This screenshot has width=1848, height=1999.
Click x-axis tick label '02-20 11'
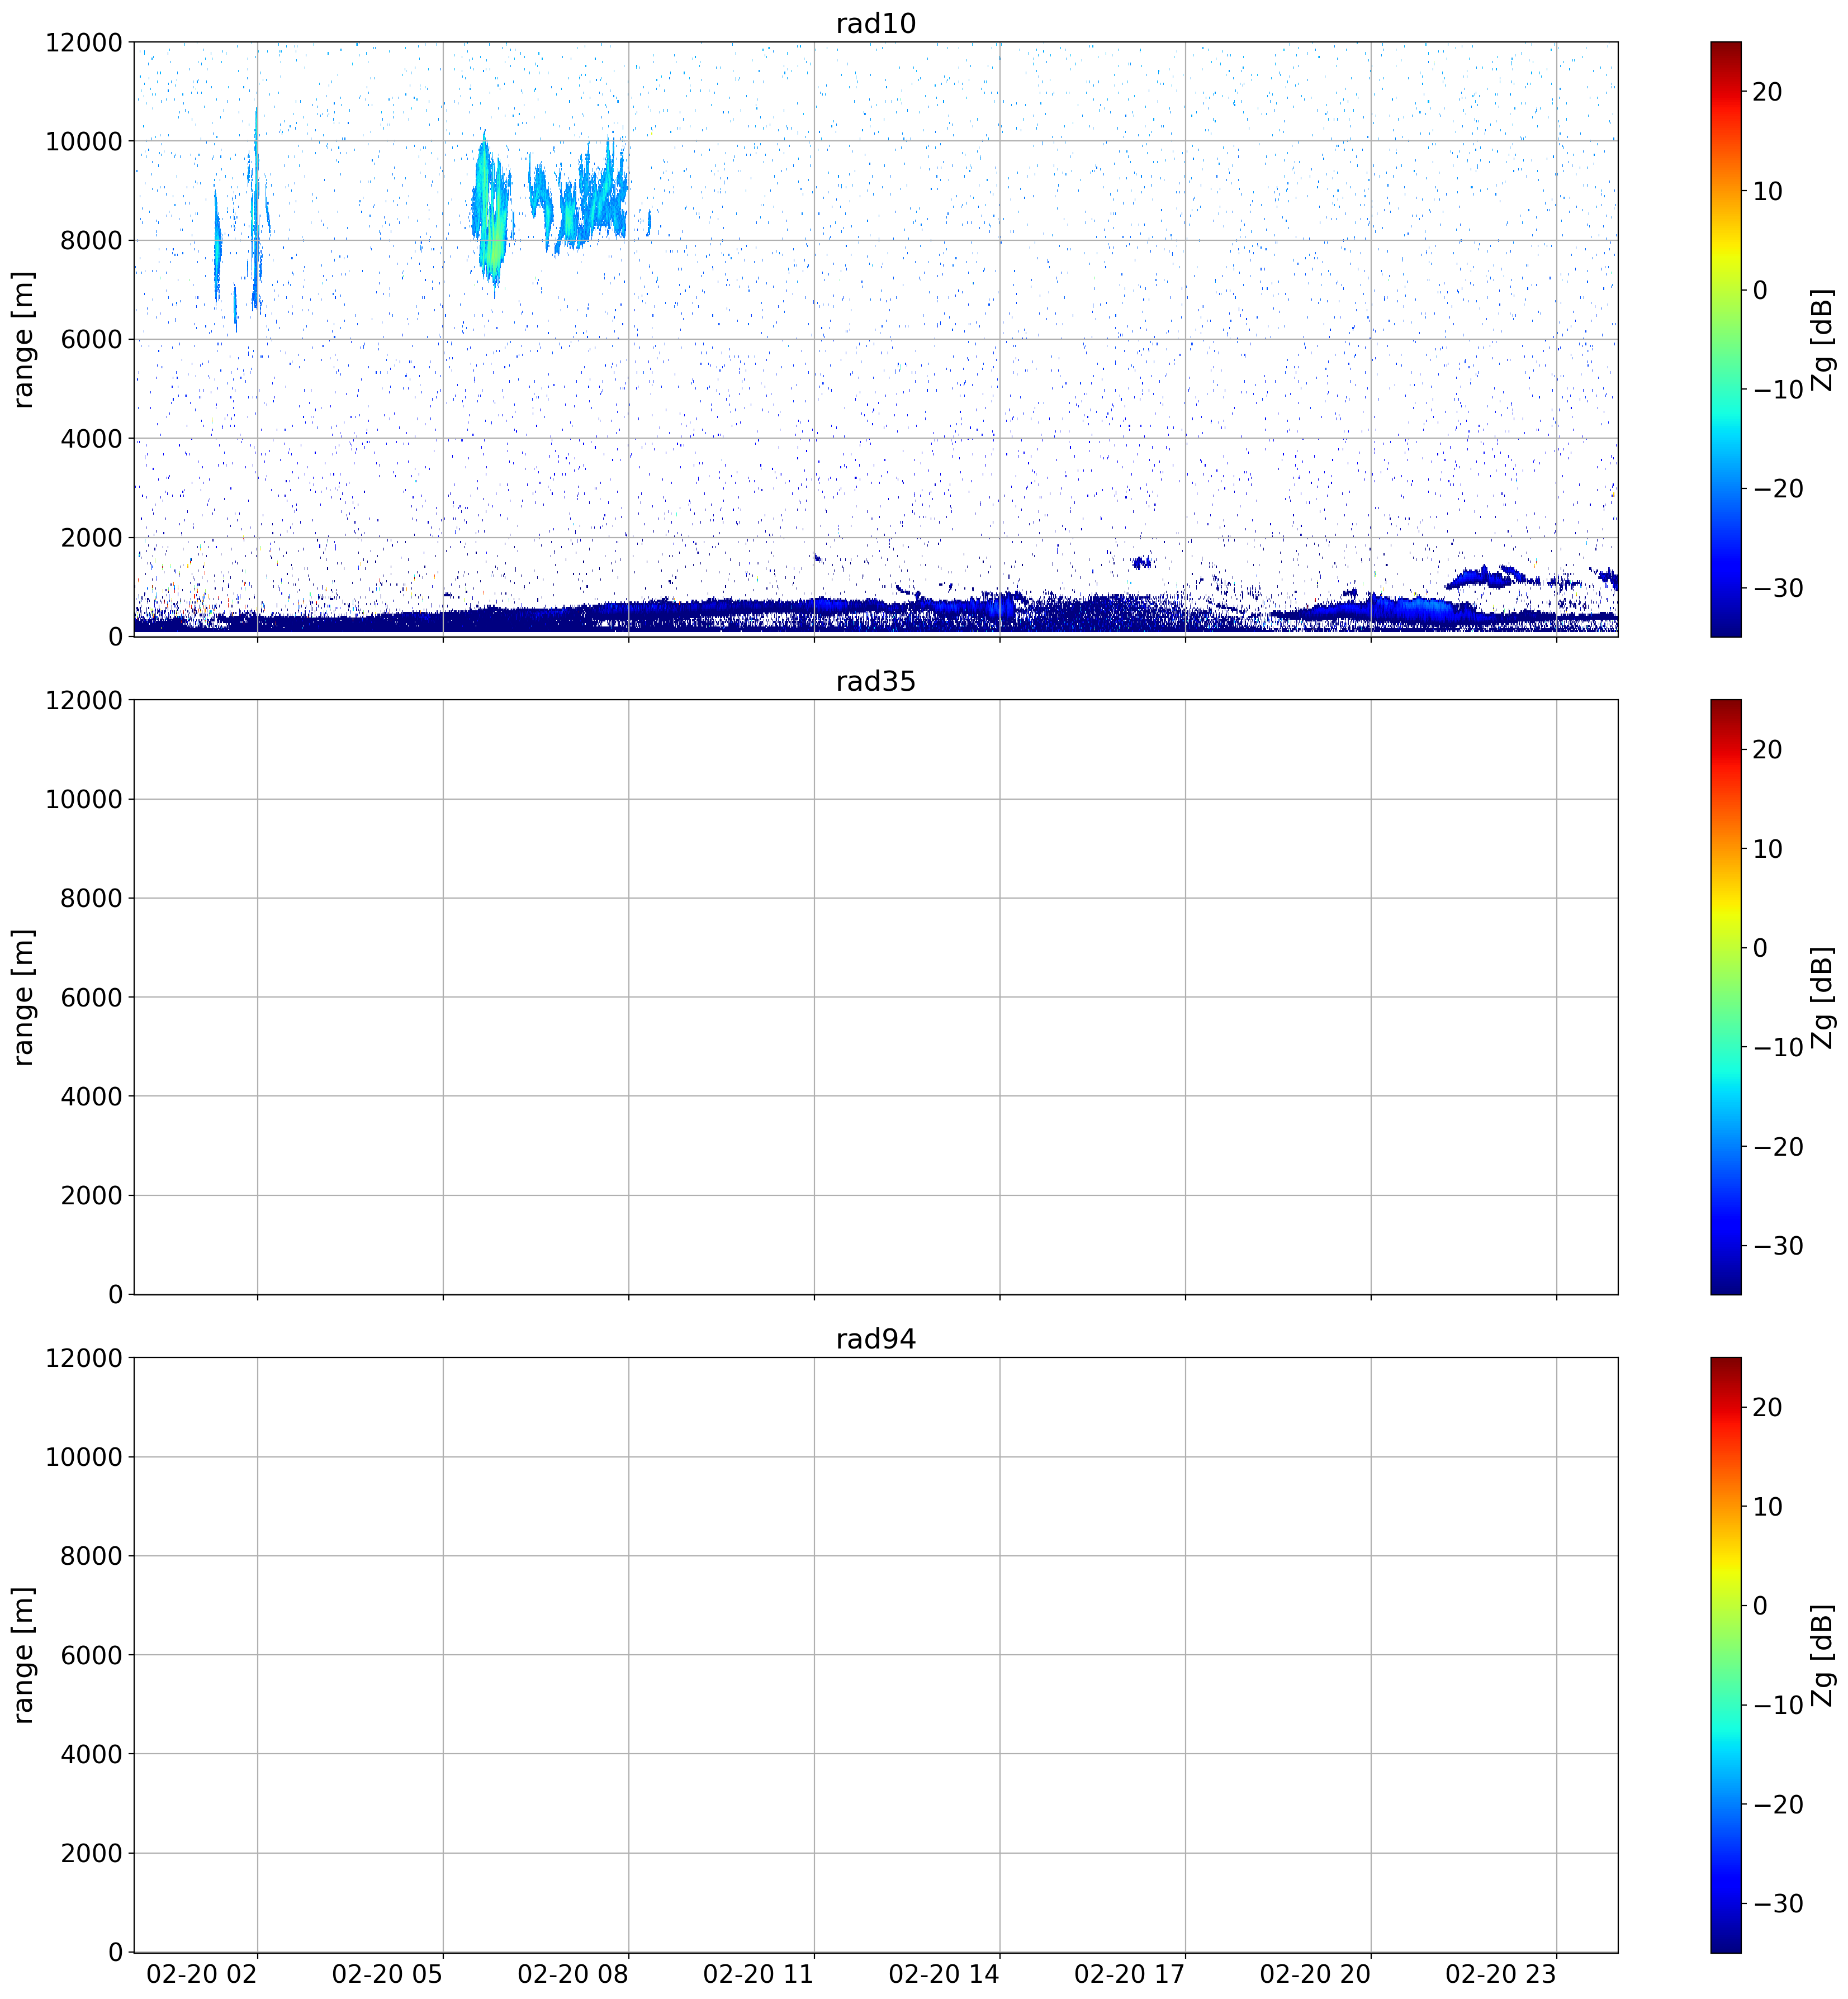click(758, 1974)
